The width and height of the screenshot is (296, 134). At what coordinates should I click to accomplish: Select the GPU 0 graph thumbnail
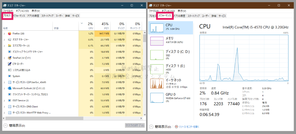(x=157, y=98)
